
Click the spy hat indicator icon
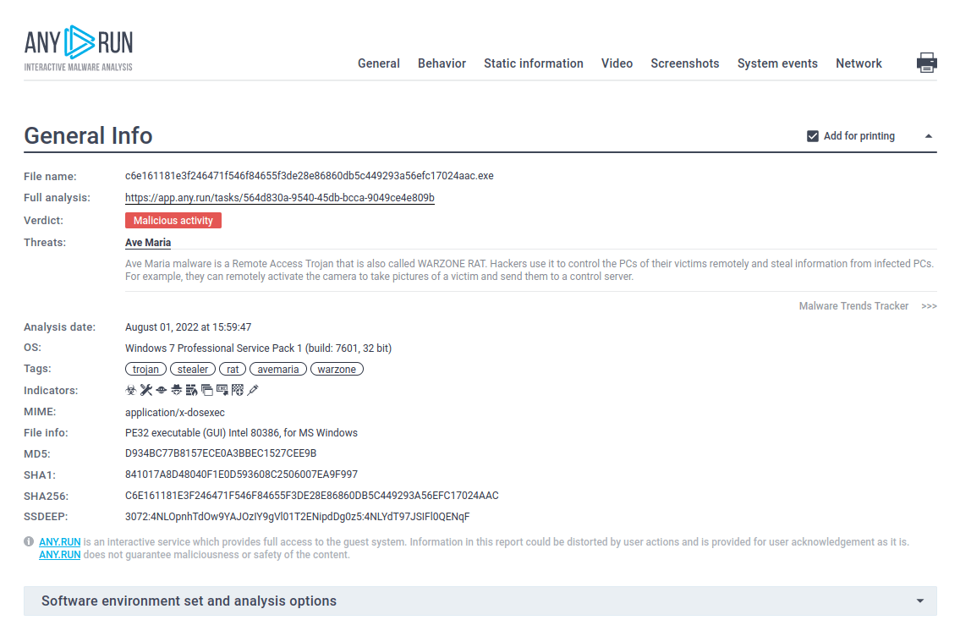click(176, 390)
